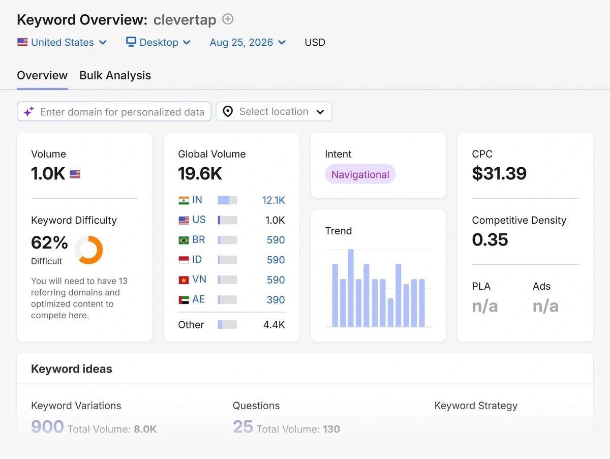Open the VN country link
The image size is (610, 459).
pos(199,279)
